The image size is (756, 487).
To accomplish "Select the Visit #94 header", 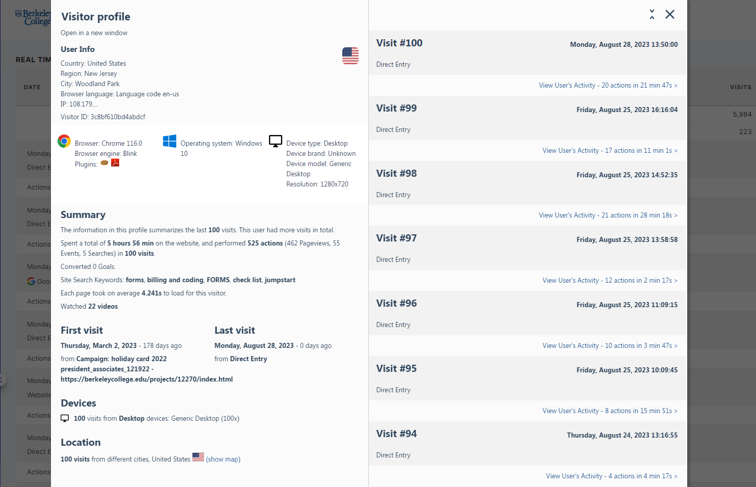I will 396,434.
